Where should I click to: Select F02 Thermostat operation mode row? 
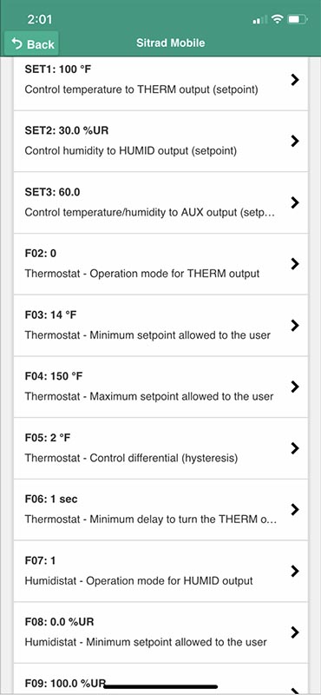click(x=160, y=264)
